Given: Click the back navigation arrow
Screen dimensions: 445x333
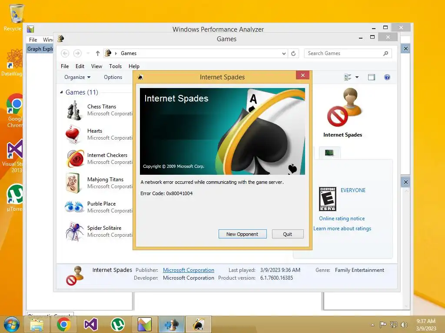Looking at the screenshot, I should tap(65, 53).
